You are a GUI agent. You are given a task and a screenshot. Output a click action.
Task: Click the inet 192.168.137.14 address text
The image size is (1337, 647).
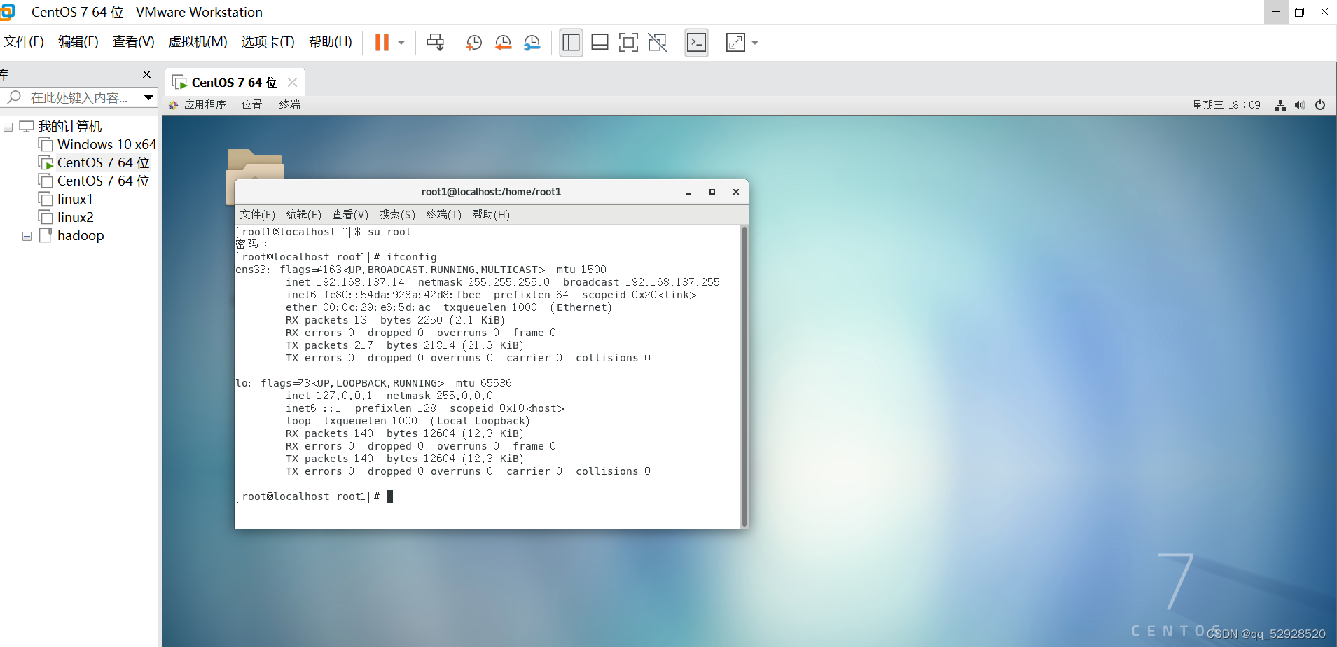(345, 282)
